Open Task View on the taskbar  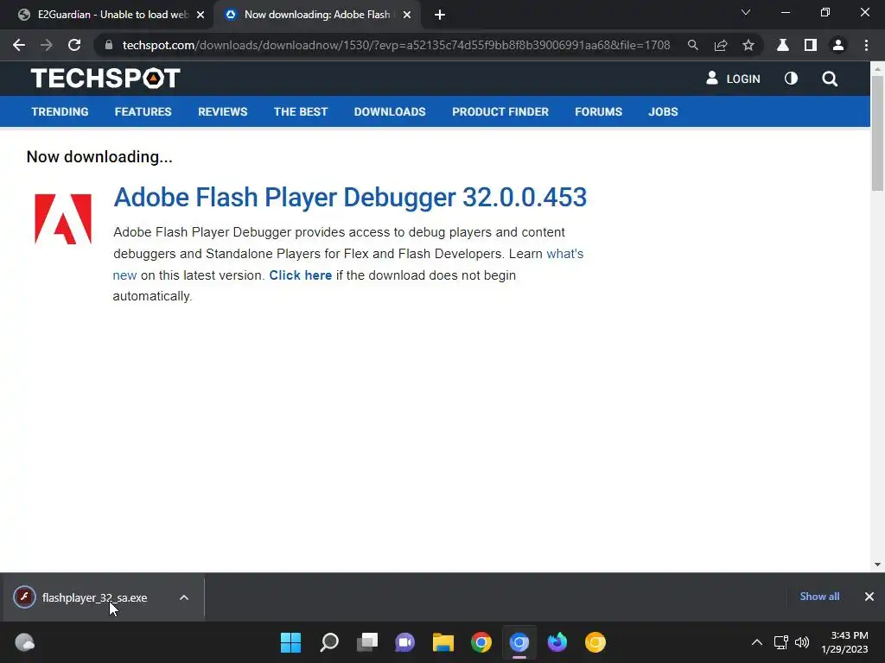[367, 642]
